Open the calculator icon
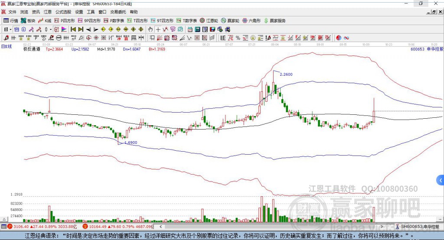Viewport: 444px width, 240px height. pos(197,29)
